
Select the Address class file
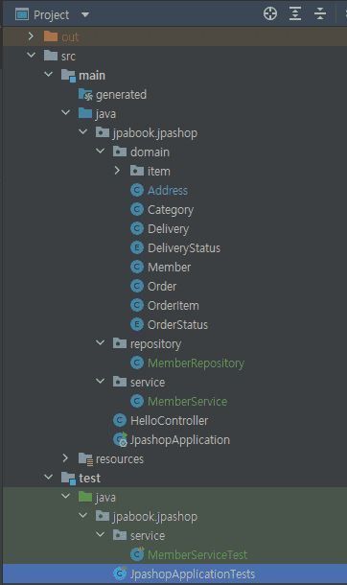(x=168, y=190)
